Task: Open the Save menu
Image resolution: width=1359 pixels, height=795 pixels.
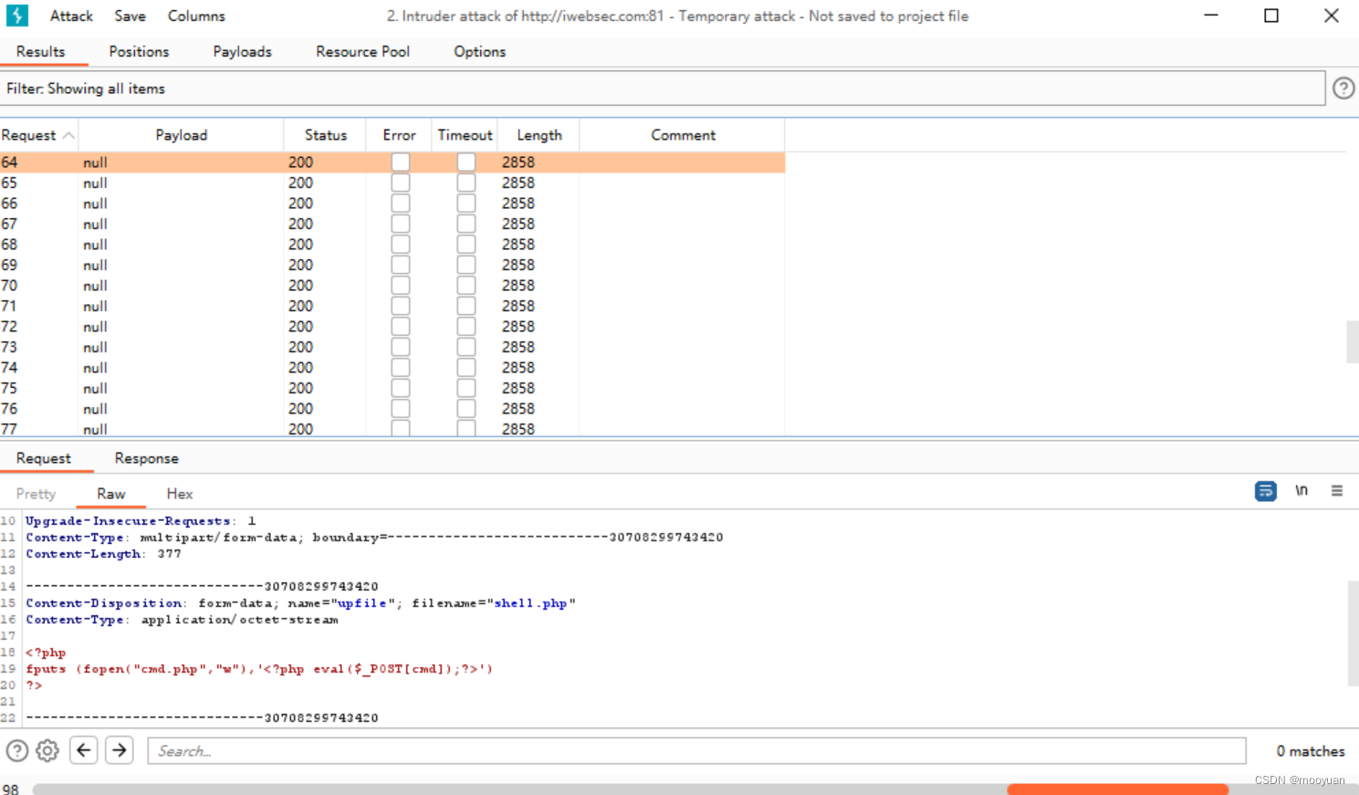Action: [130, 16]
